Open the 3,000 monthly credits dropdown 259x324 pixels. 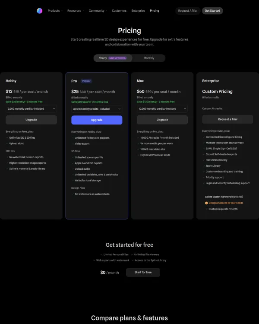pyautogui.click(x=97, y=109)
